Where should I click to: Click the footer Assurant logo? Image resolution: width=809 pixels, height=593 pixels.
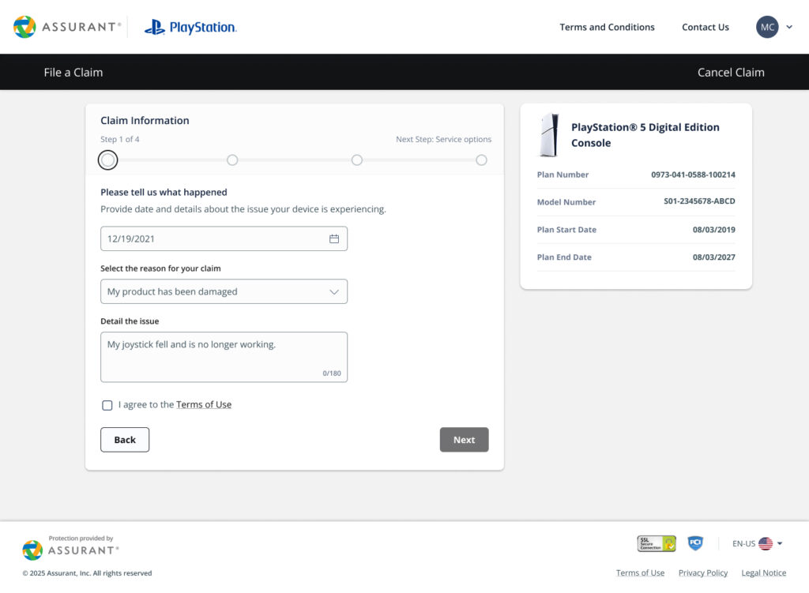coord(71,549)
